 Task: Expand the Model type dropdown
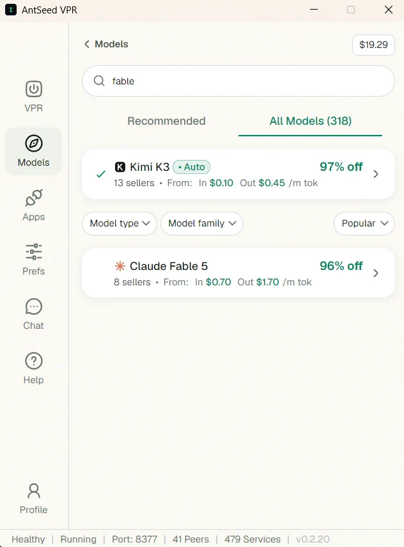pos(120,223)
